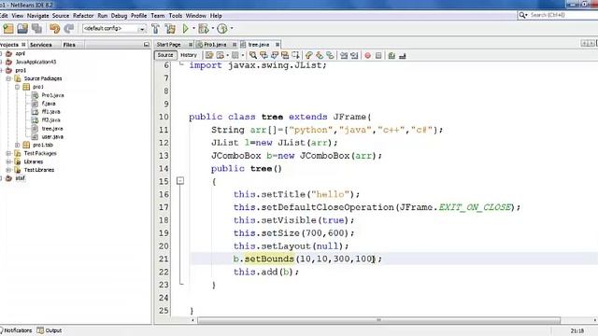Clean and Build project icon
The image size is (598, 336).
[170, 29]
